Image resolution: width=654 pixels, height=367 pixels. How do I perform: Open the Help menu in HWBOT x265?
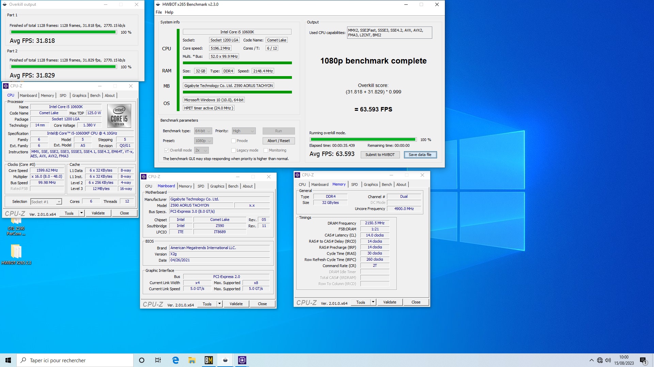pyautogui.click(x=169, y=12)
